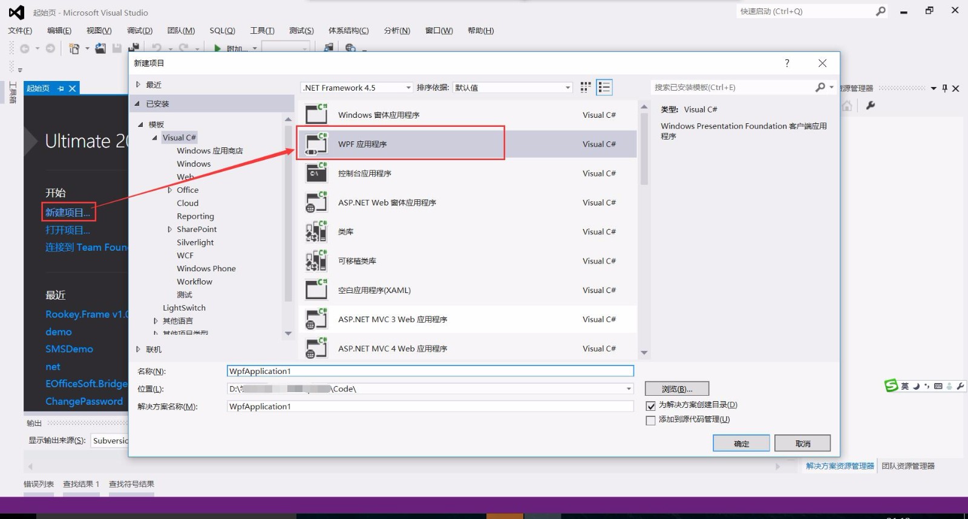Click the OK (确定) button
The height and width of the screenshot is (519, 968).
(741, 443)
